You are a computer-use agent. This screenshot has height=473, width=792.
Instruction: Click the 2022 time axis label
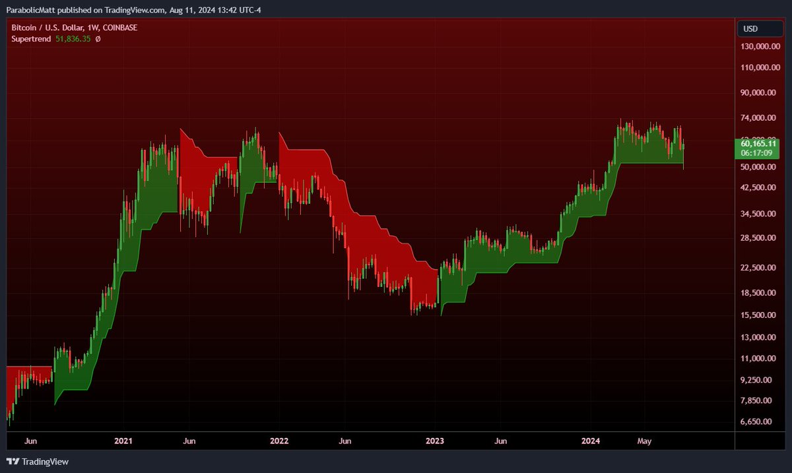pos(279,441)
